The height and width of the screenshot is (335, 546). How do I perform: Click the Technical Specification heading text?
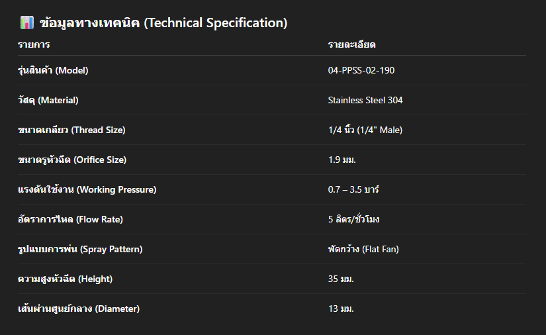[x=163, y=23]
